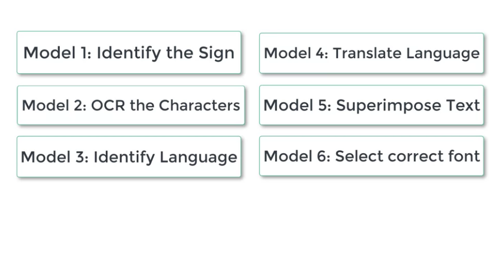Click the word "OCR" in Model 2
489x267 pixels.
108,105
